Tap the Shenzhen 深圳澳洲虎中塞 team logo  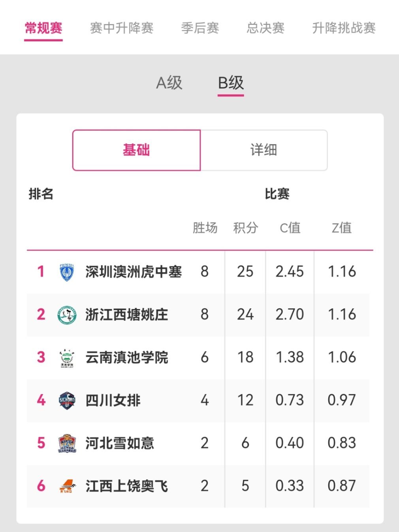click(x=67, y=272)
